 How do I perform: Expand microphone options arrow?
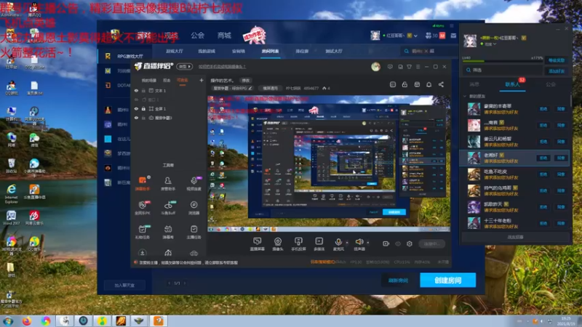click(x=347, y=243)
